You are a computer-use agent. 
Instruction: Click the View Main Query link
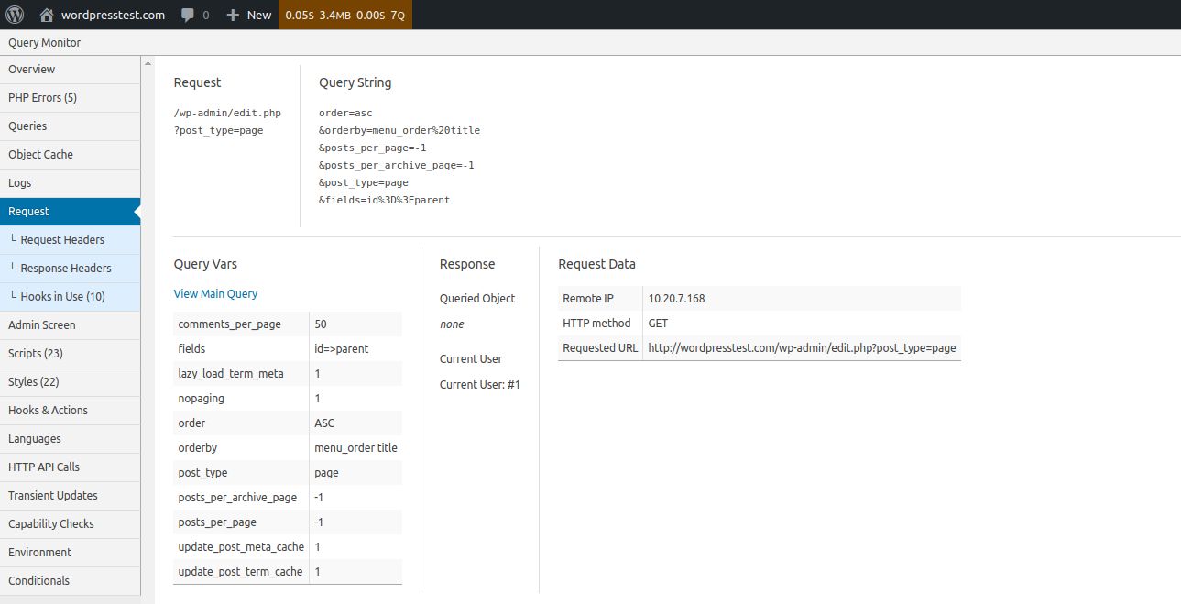215,293
